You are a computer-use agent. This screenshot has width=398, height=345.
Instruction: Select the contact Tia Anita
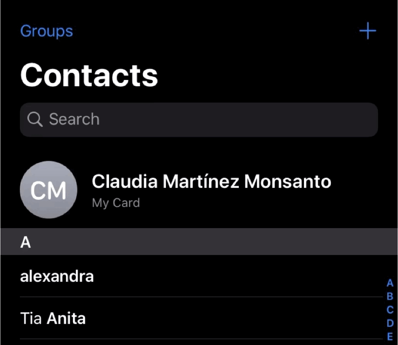click(x=53, y=318)
